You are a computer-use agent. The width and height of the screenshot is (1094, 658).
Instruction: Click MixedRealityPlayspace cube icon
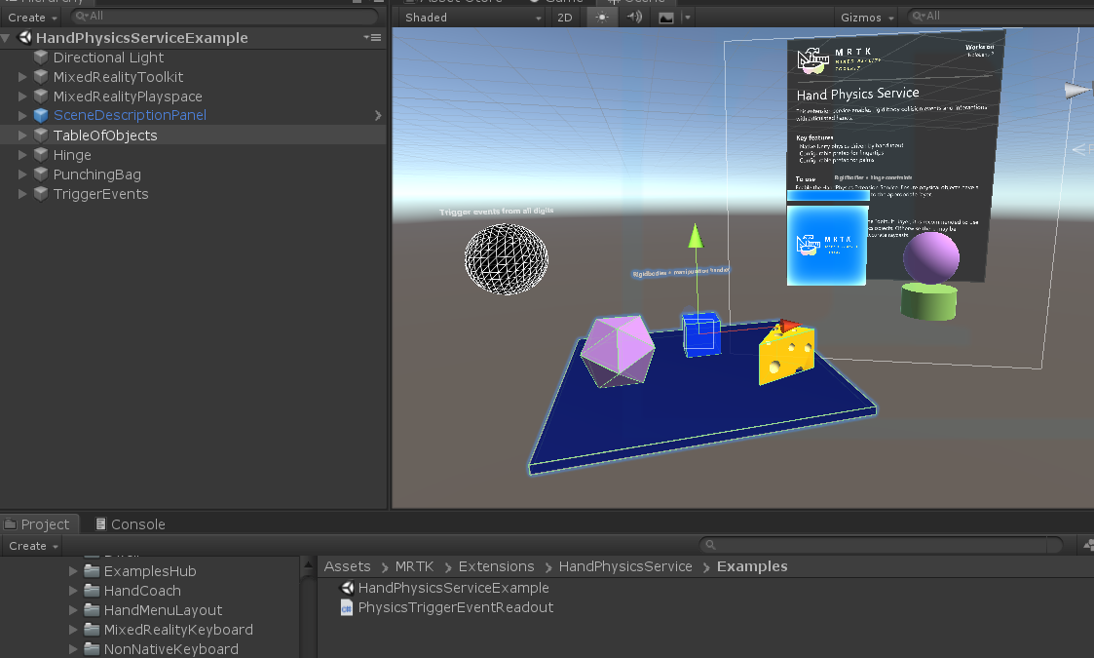41,97
